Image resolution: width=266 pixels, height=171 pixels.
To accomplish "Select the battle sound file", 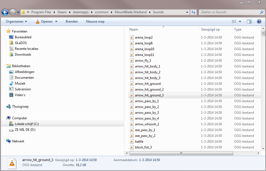I will [x=139, y=142].
